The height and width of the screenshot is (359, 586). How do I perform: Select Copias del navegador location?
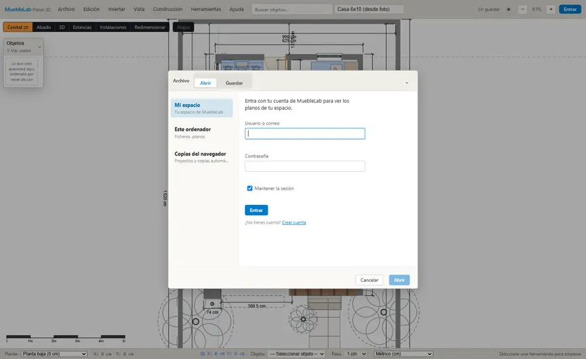(202, 157)
